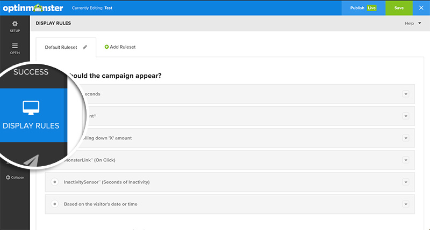Click the Publish Live button

363,8
